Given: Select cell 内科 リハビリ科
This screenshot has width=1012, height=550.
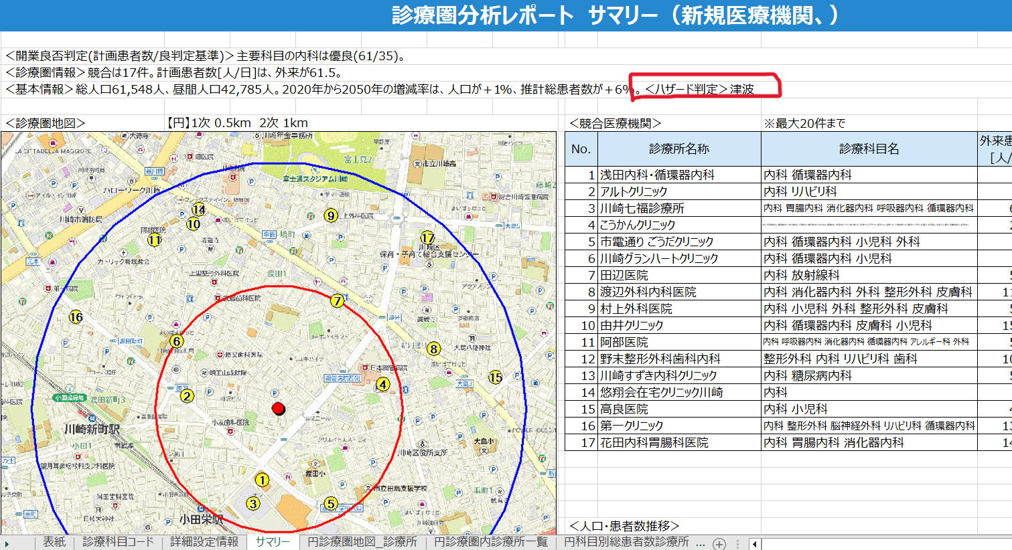Looking at the screenshot, I should coord(869,191).
